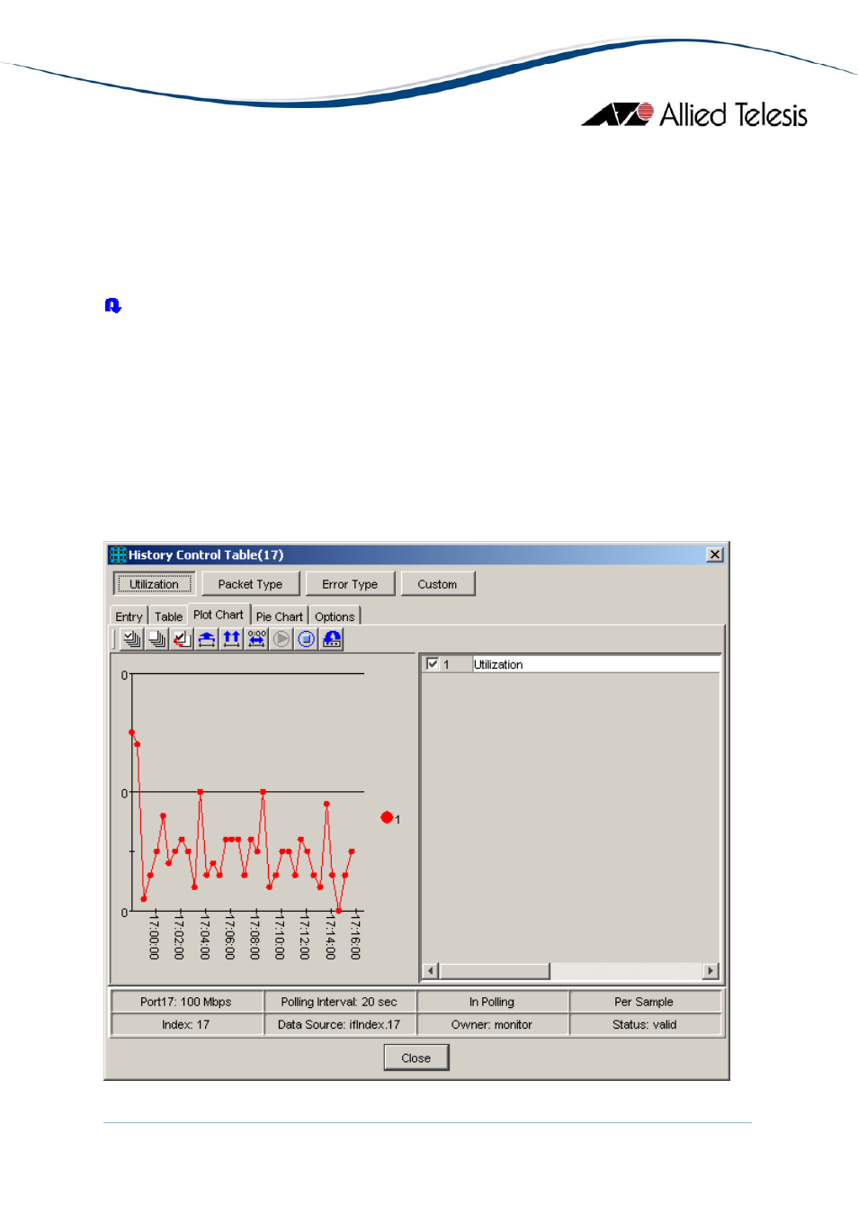Click the 0:00 time range arrow icon
Screen dimensions: 858x1215
point(257,639)
